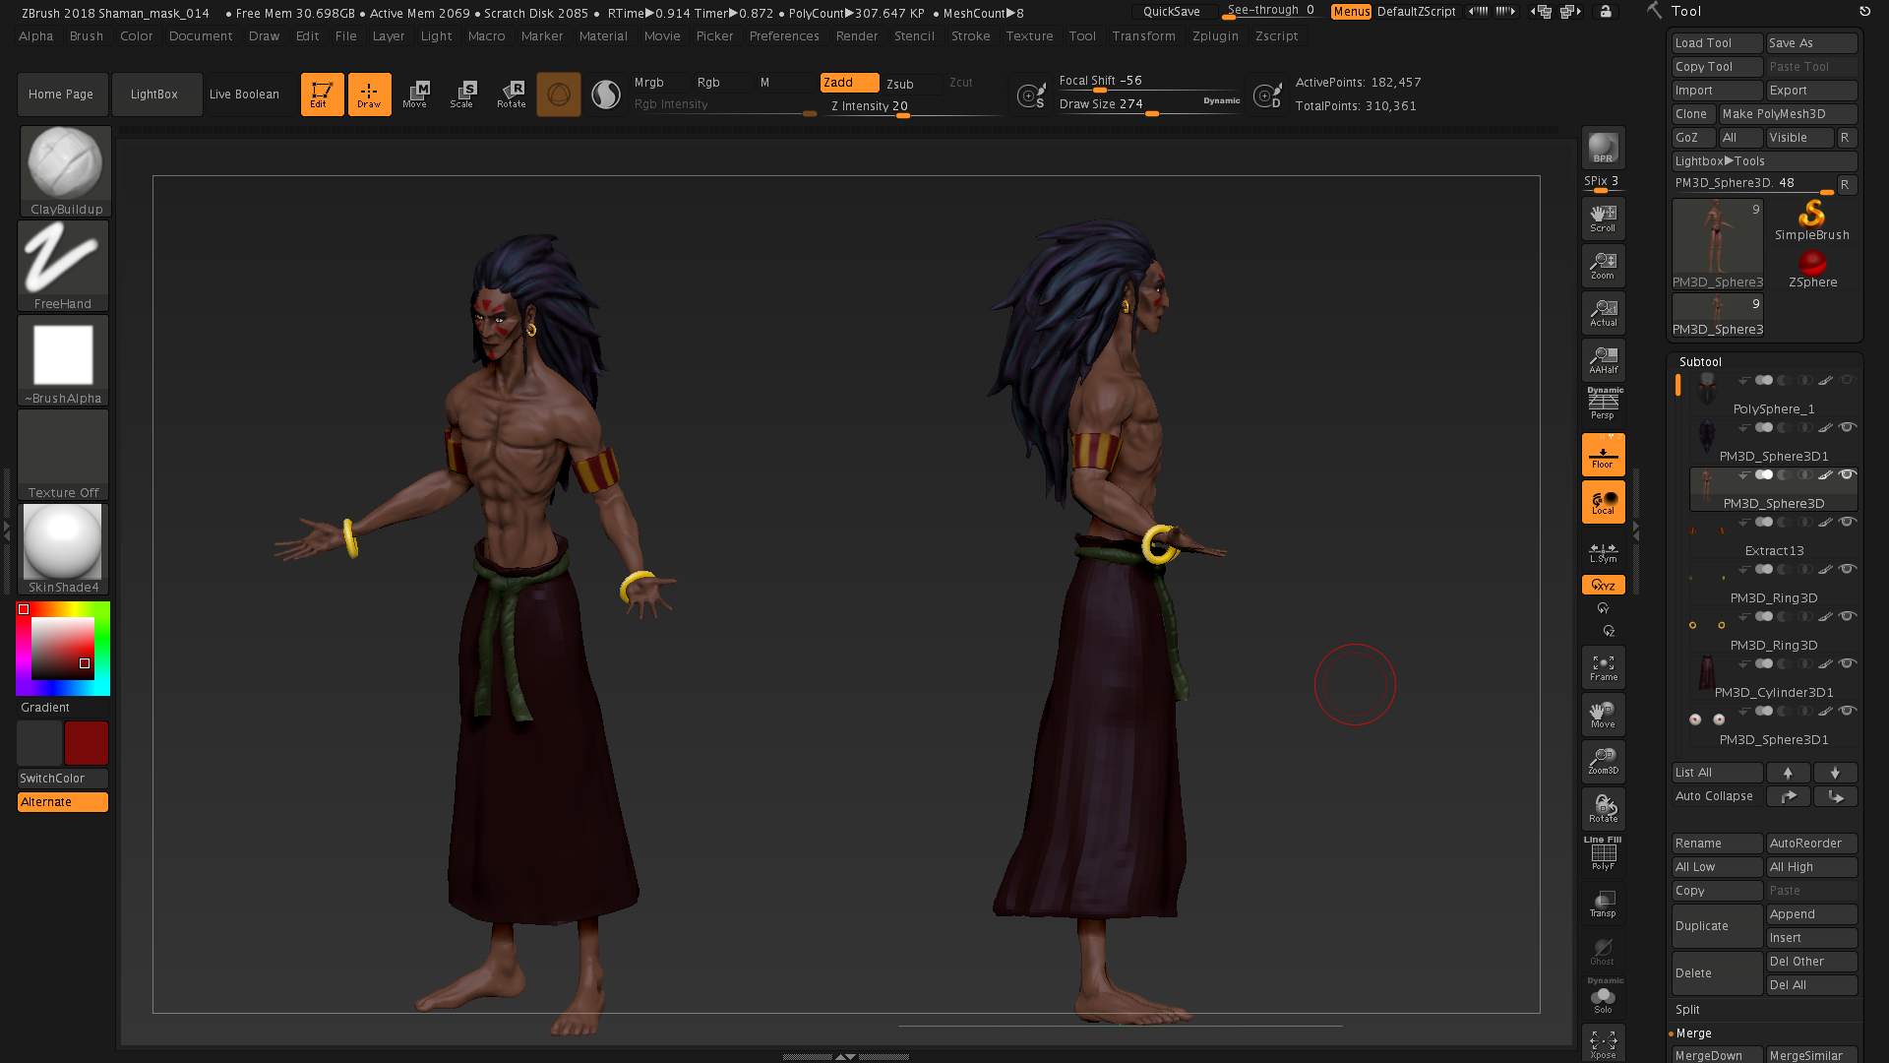This screenshot has height=1063, width=1889.
Task: Click the Scroll canvas icon
Action: (1603, 219)
